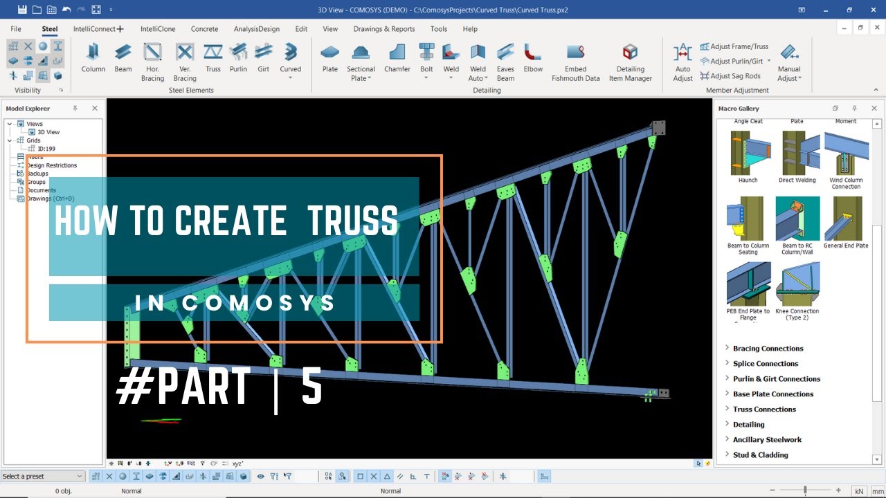Toggle the mm length unit button
886x498 pixels.
(878, 491)
